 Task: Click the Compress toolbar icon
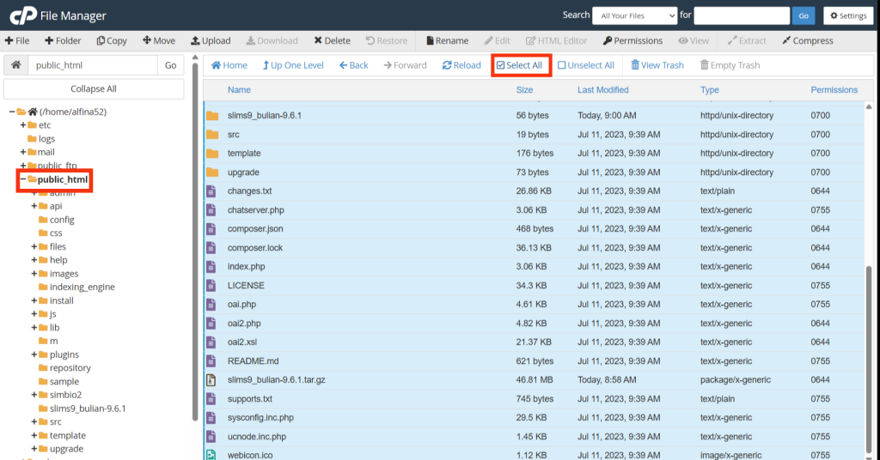786,40
